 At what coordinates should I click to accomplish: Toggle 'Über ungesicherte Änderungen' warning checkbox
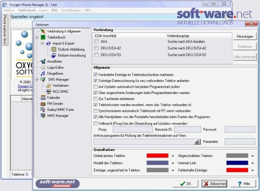pos(95,92)
